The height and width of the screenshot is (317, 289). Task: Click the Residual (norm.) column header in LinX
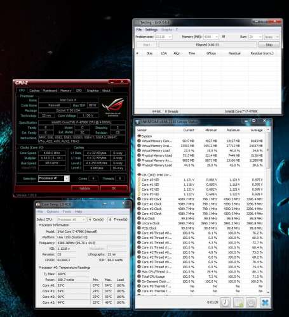pos(262,53)
